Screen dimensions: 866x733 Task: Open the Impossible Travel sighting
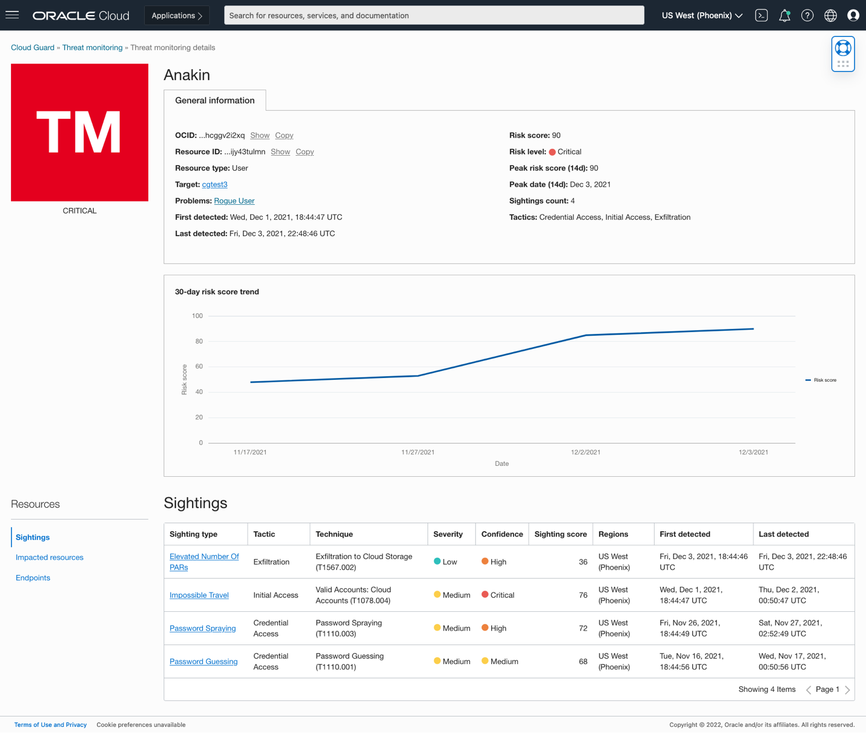[x=199, y=595]
